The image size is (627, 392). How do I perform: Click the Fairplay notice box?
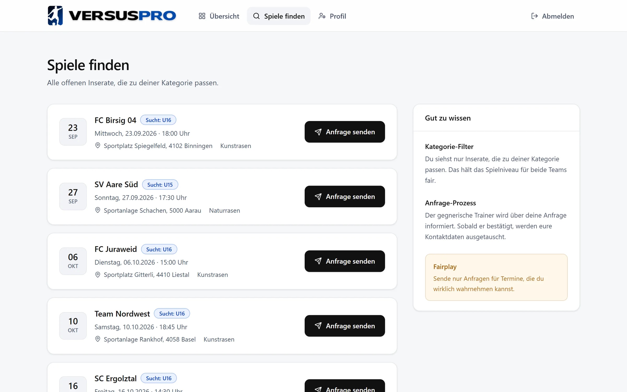click(496, 277)
